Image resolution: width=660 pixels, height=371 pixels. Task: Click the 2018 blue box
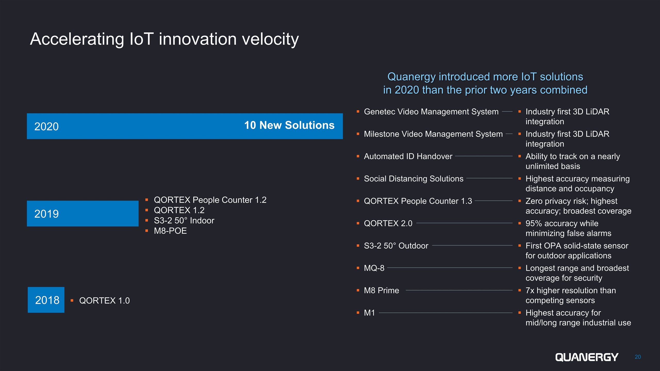(46, 300)
